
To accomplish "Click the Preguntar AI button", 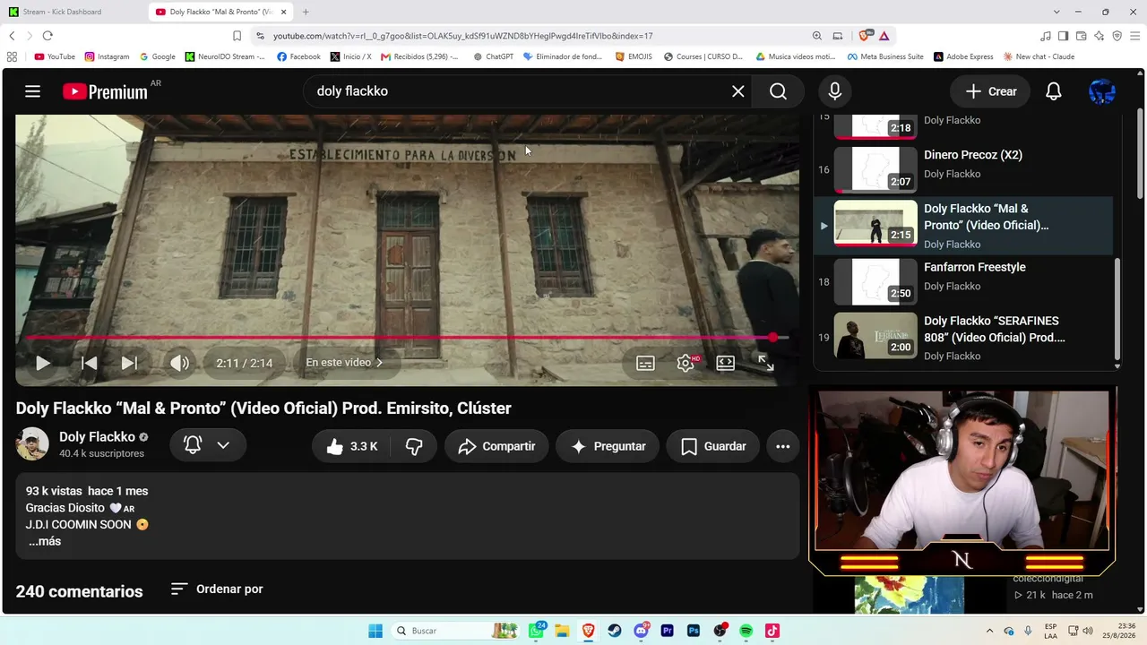I will coord(608,446).
